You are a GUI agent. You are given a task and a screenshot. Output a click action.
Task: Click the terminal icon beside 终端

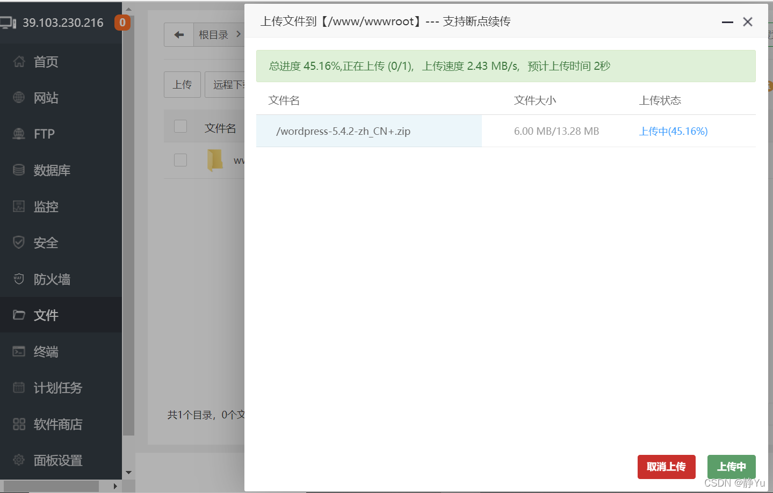tap(19, 351)
